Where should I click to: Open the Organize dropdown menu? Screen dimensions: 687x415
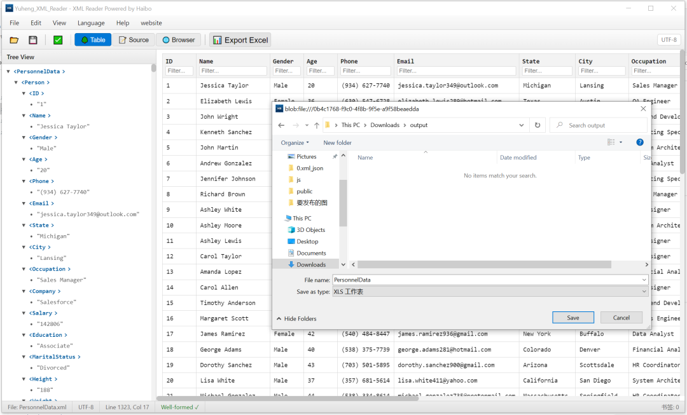tap(295, 143)
